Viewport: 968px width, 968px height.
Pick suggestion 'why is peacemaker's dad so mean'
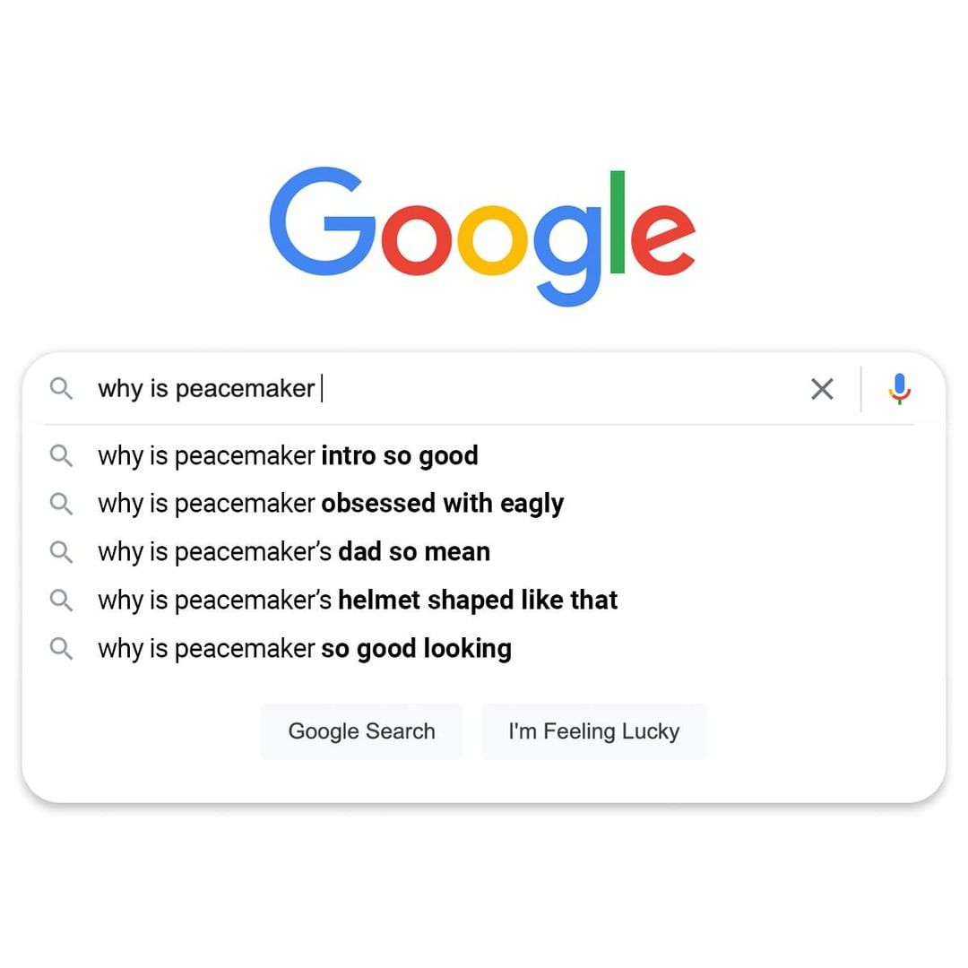pyautogui.click(x=294, y=551)
